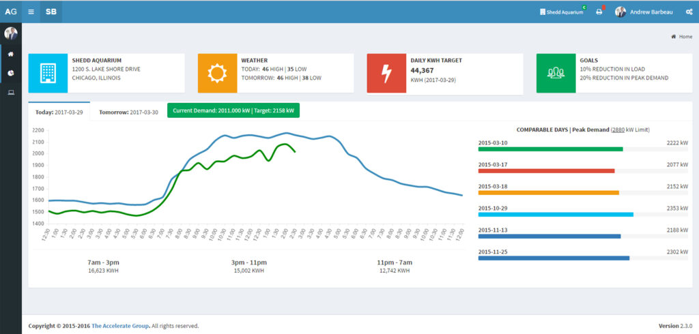Click the blue building icon tile
699x334 pixels.
(48, 73)
